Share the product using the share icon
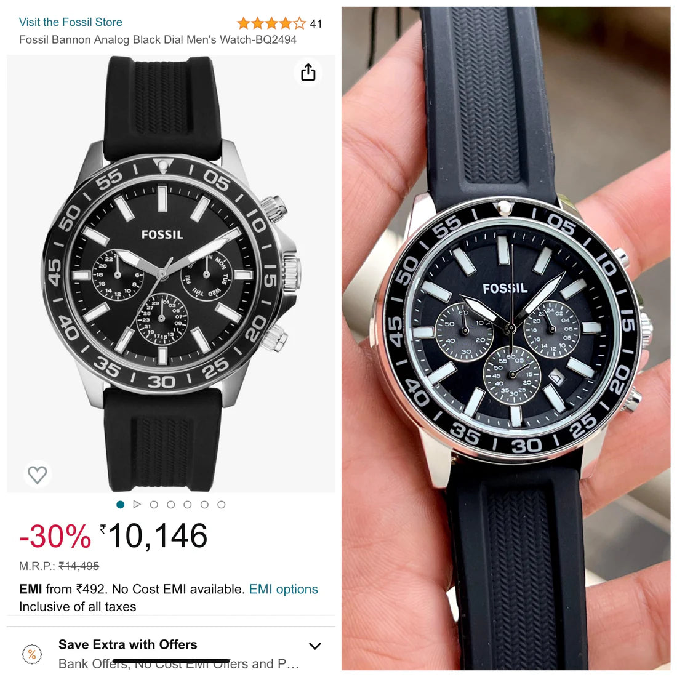 coord(308,72)
